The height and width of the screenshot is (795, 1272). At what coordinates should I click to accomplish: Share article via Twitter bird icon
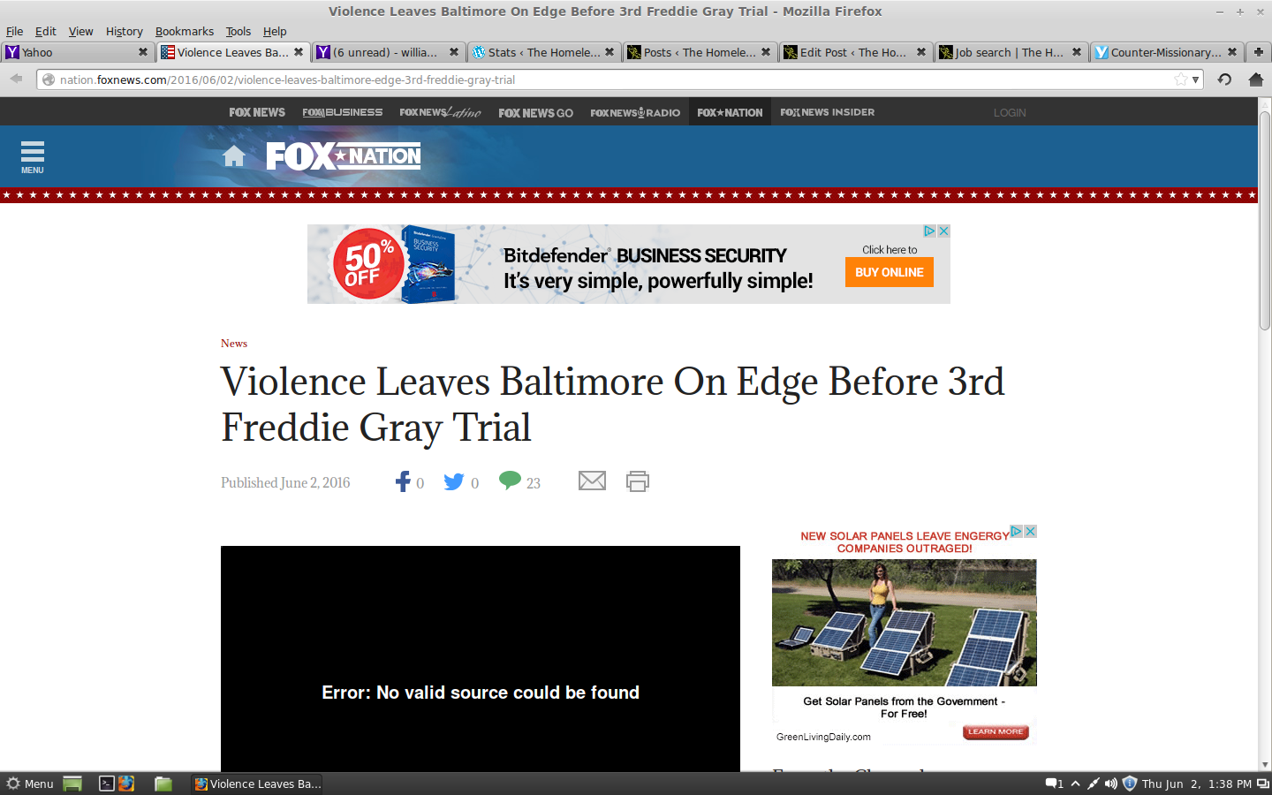[453, 481]
